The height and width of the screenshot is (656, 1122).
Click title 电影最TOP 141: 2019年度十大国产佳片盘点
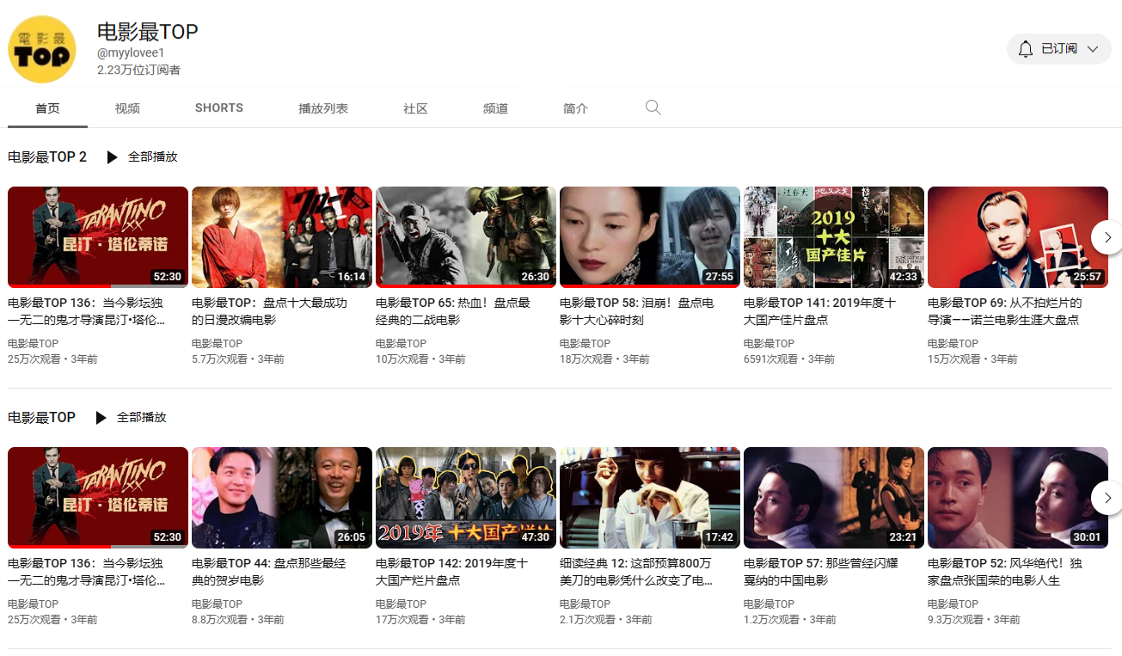[x=820, y=311]
